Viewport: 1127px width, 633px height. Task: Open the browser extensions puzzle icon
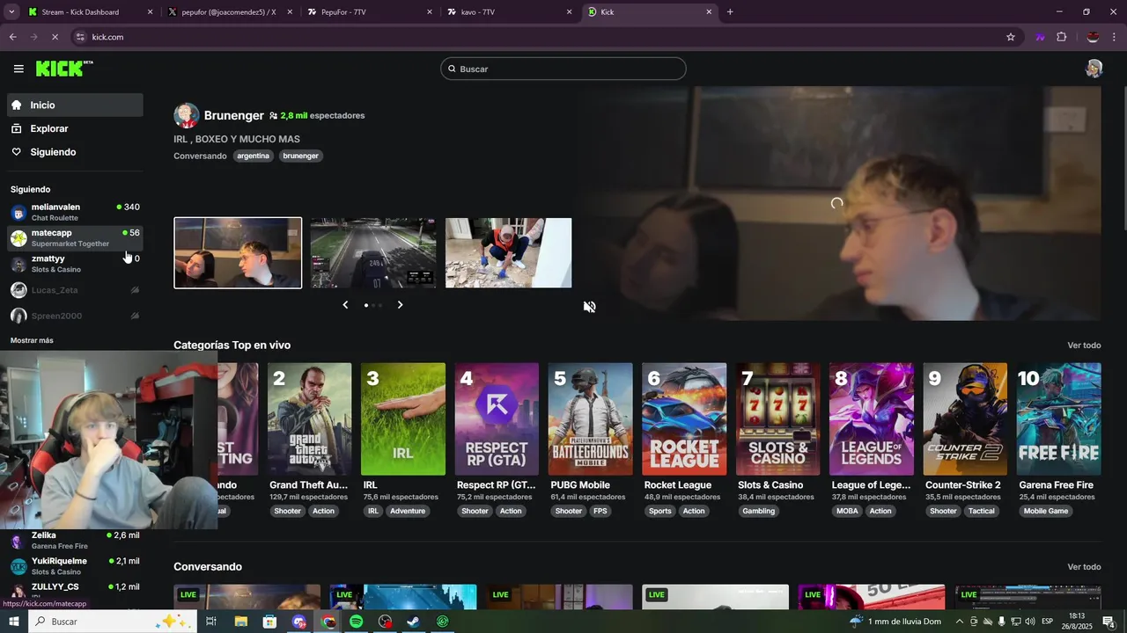(1061, 37)
